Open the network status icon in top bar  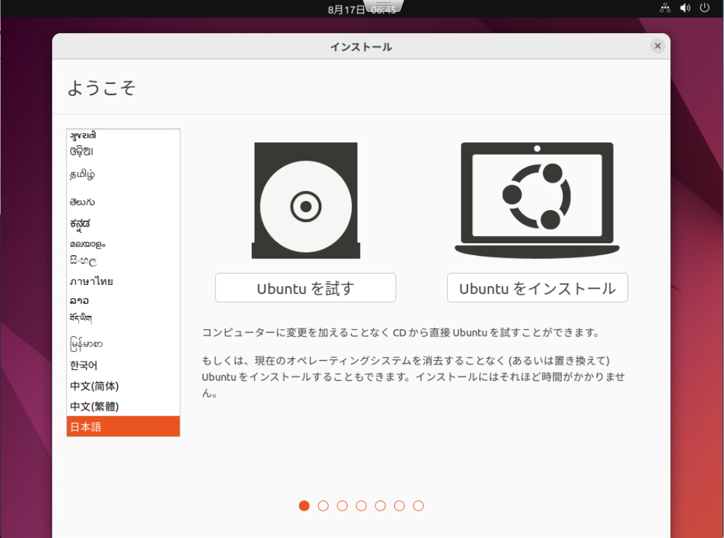(x=665, y=8)
